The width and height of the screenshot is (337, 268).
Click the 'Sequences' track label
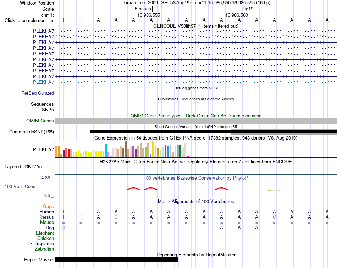pyautogui.click(x=42, y=104)
